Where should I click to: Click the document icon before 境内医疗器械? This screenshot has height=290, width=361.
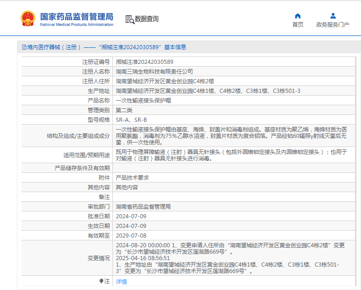click(x=24, y=47)
